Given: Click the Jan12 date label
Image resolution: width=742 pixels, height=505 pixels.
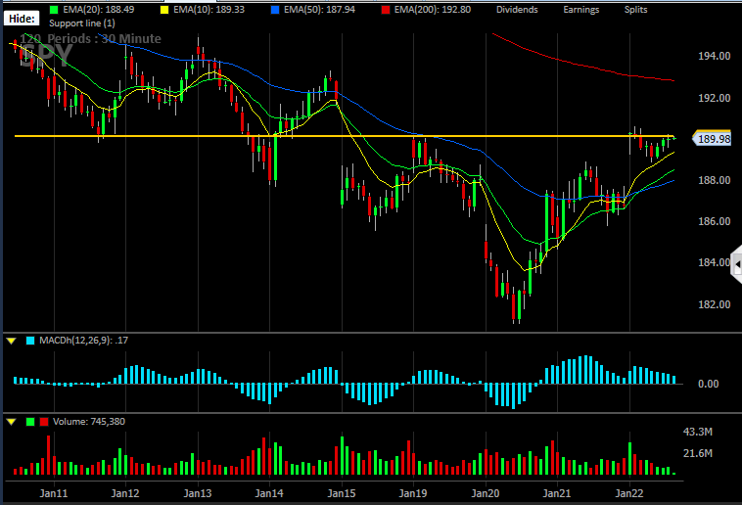Looking at the screenshot, I should (x=125, y=493).
